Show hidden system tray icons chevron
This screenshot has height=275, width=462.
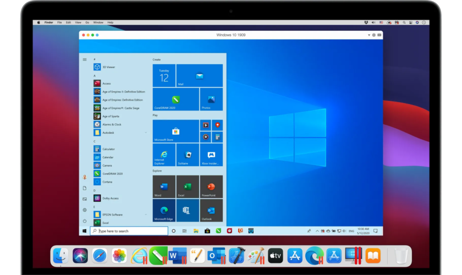(x=317, y=231)
